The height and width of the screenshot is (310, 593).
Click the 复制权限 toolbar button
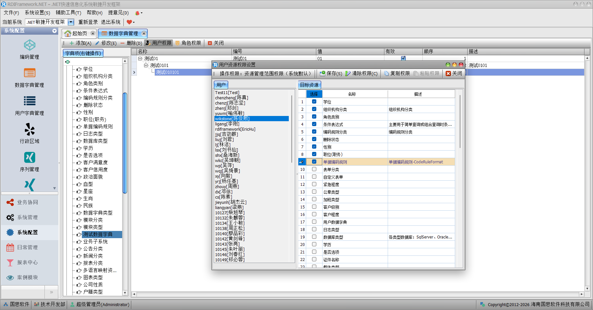397,73
